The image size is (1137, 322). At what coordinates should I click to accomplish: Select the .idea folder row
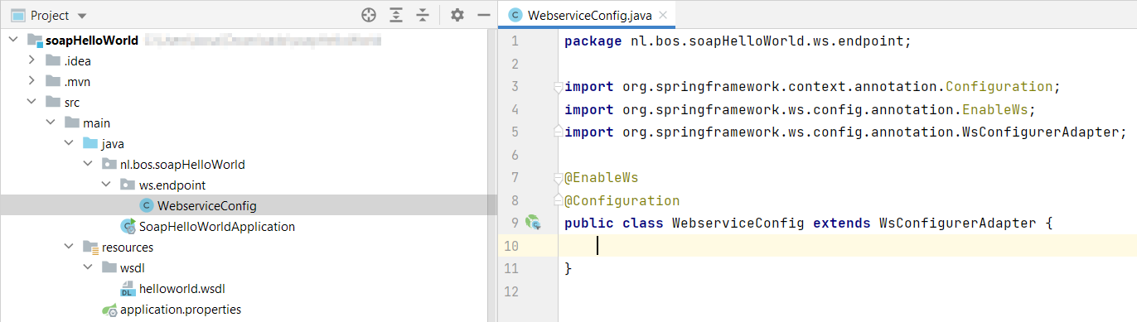tap(249, 60)
